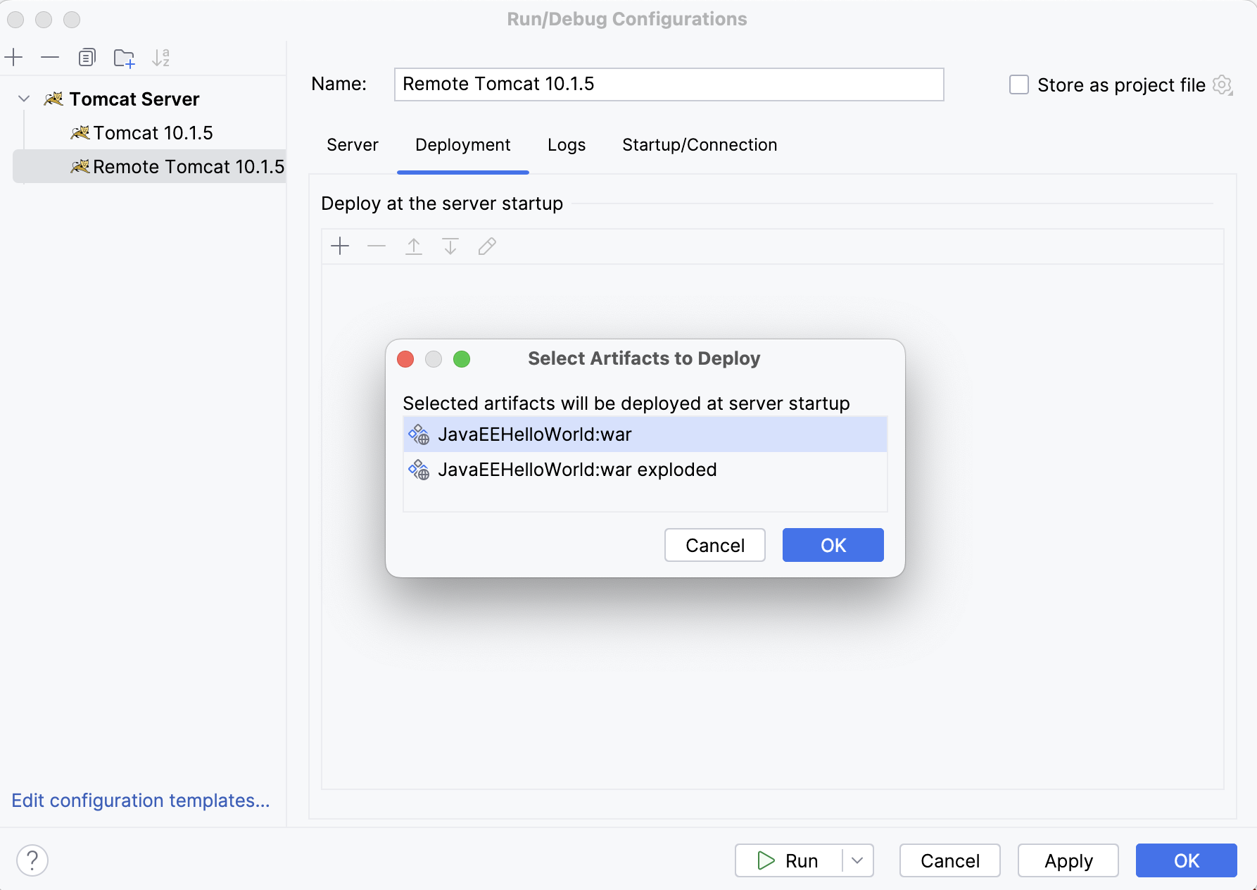This screenshot has width=1257, height=890.
Task: Apply the configuration changes
Action: (x=1068, y=860)
